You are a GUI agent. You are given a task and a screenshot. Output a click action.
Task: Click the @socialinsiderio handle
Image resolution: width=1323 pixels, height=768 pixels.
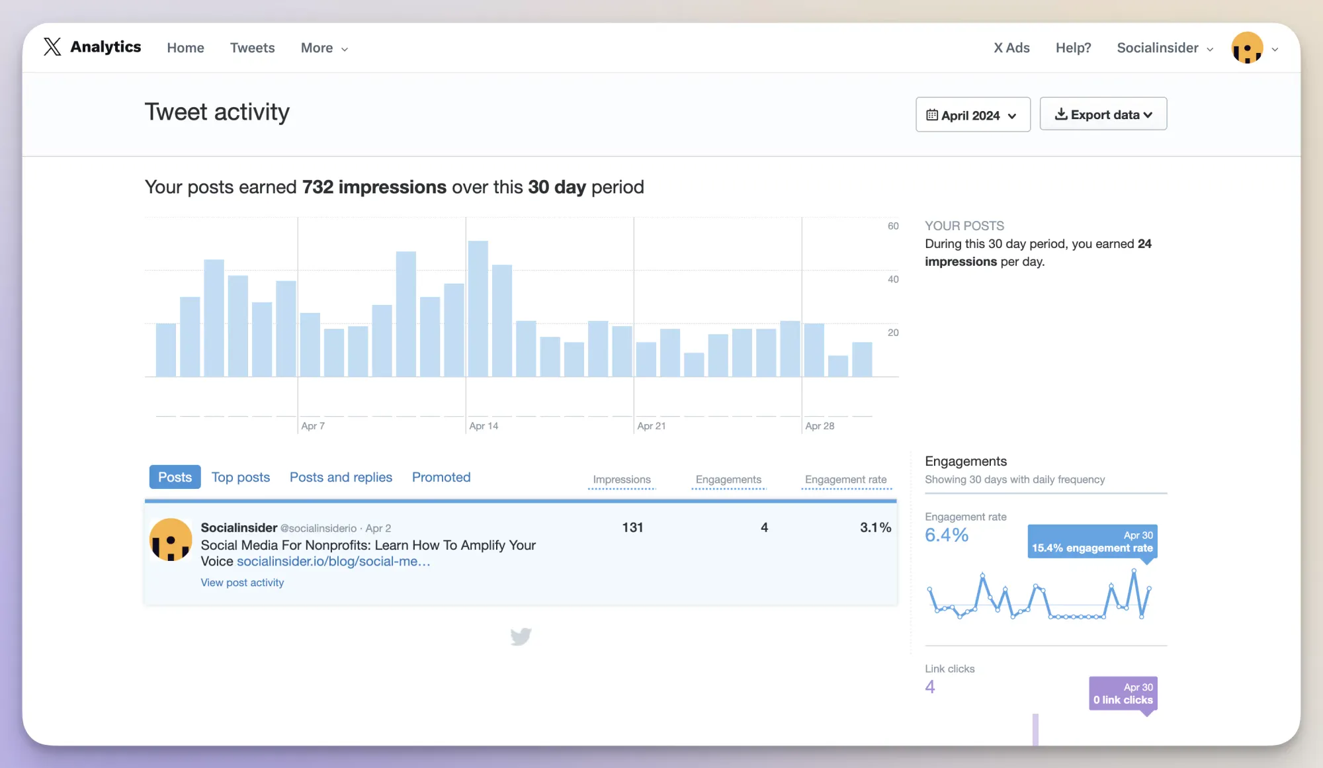tap(318, 529)
